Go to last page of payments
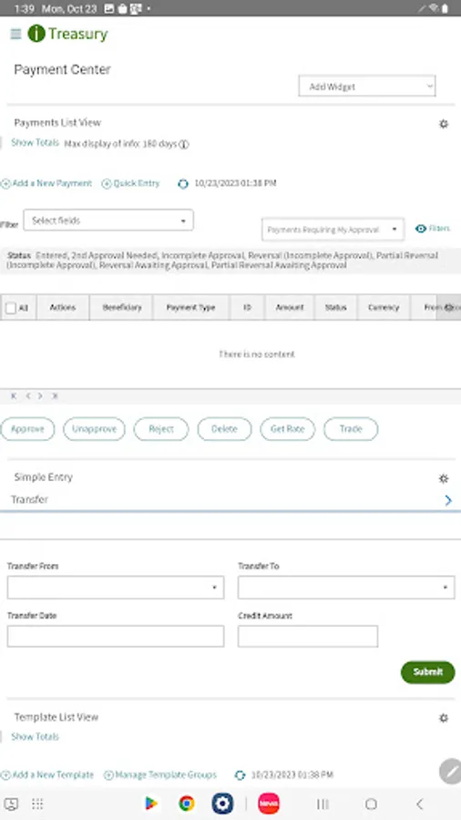This screenshot has height=820, width=461. 55,396
